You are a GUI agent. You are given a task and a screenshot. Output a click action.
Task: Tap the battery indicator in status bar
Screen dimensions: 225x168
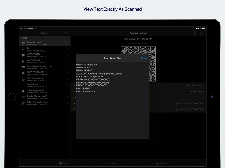(203, 28)
